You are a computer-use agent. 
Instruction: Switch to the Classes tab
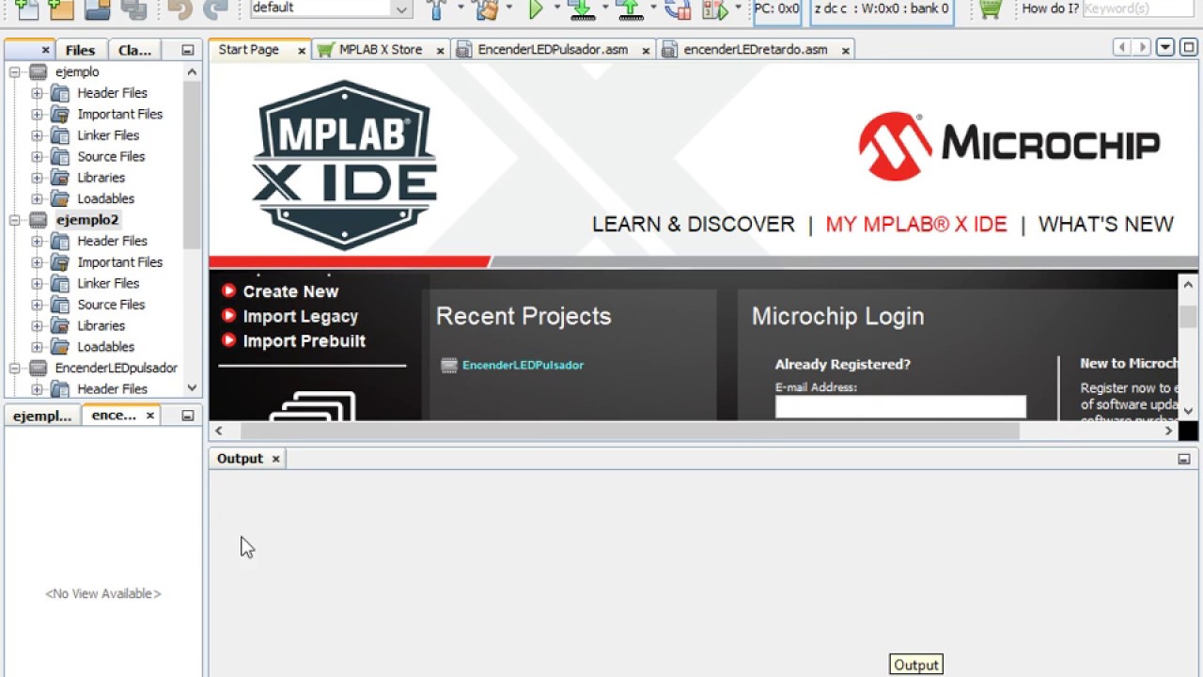135,50
